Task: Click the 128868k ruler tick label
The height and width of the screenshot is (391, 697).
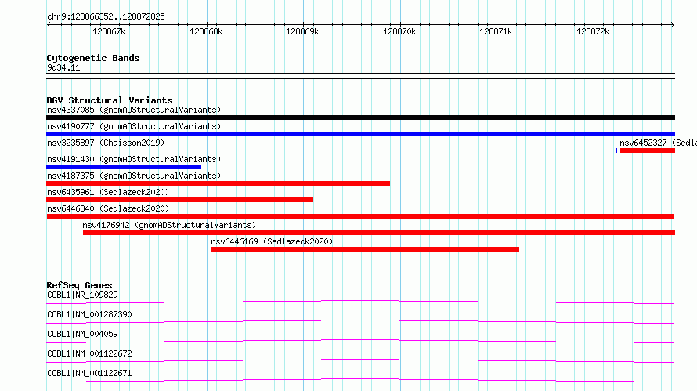Action: 206,31
